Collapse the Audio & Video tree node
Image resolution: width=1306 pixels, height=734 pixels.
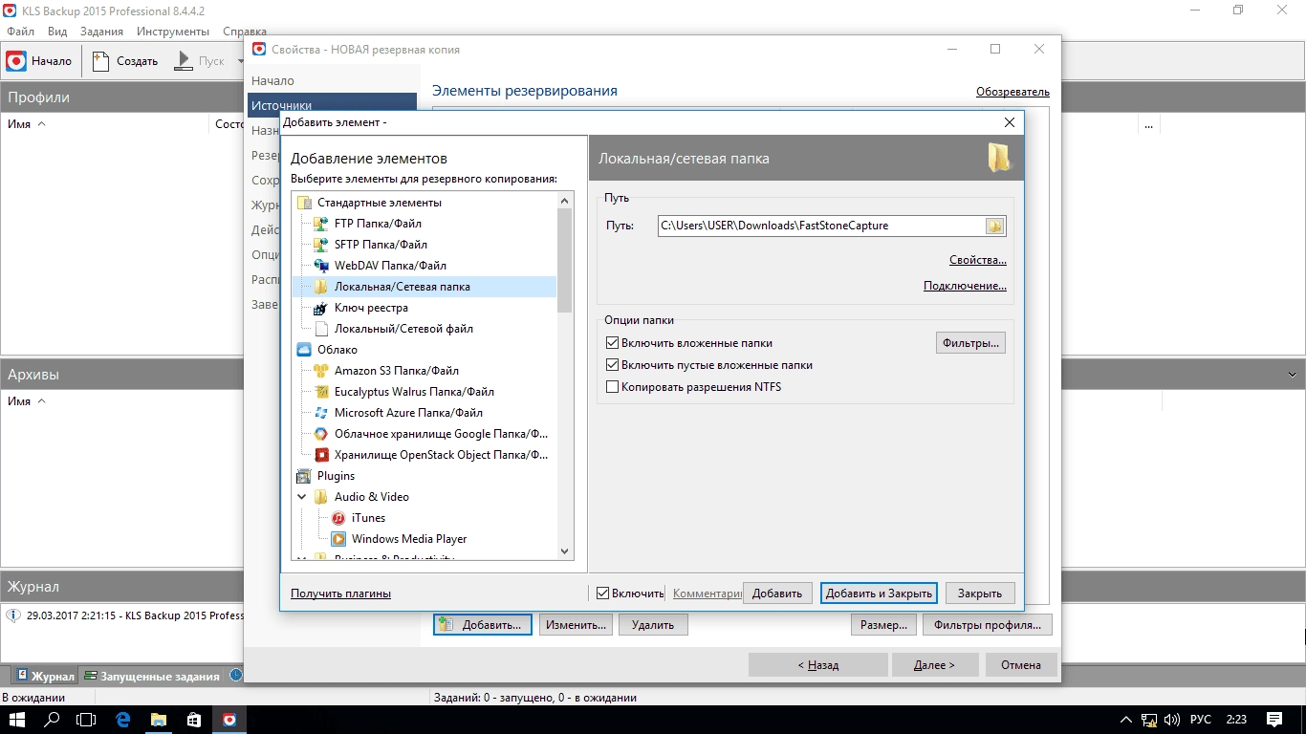[x=302, y=497]
